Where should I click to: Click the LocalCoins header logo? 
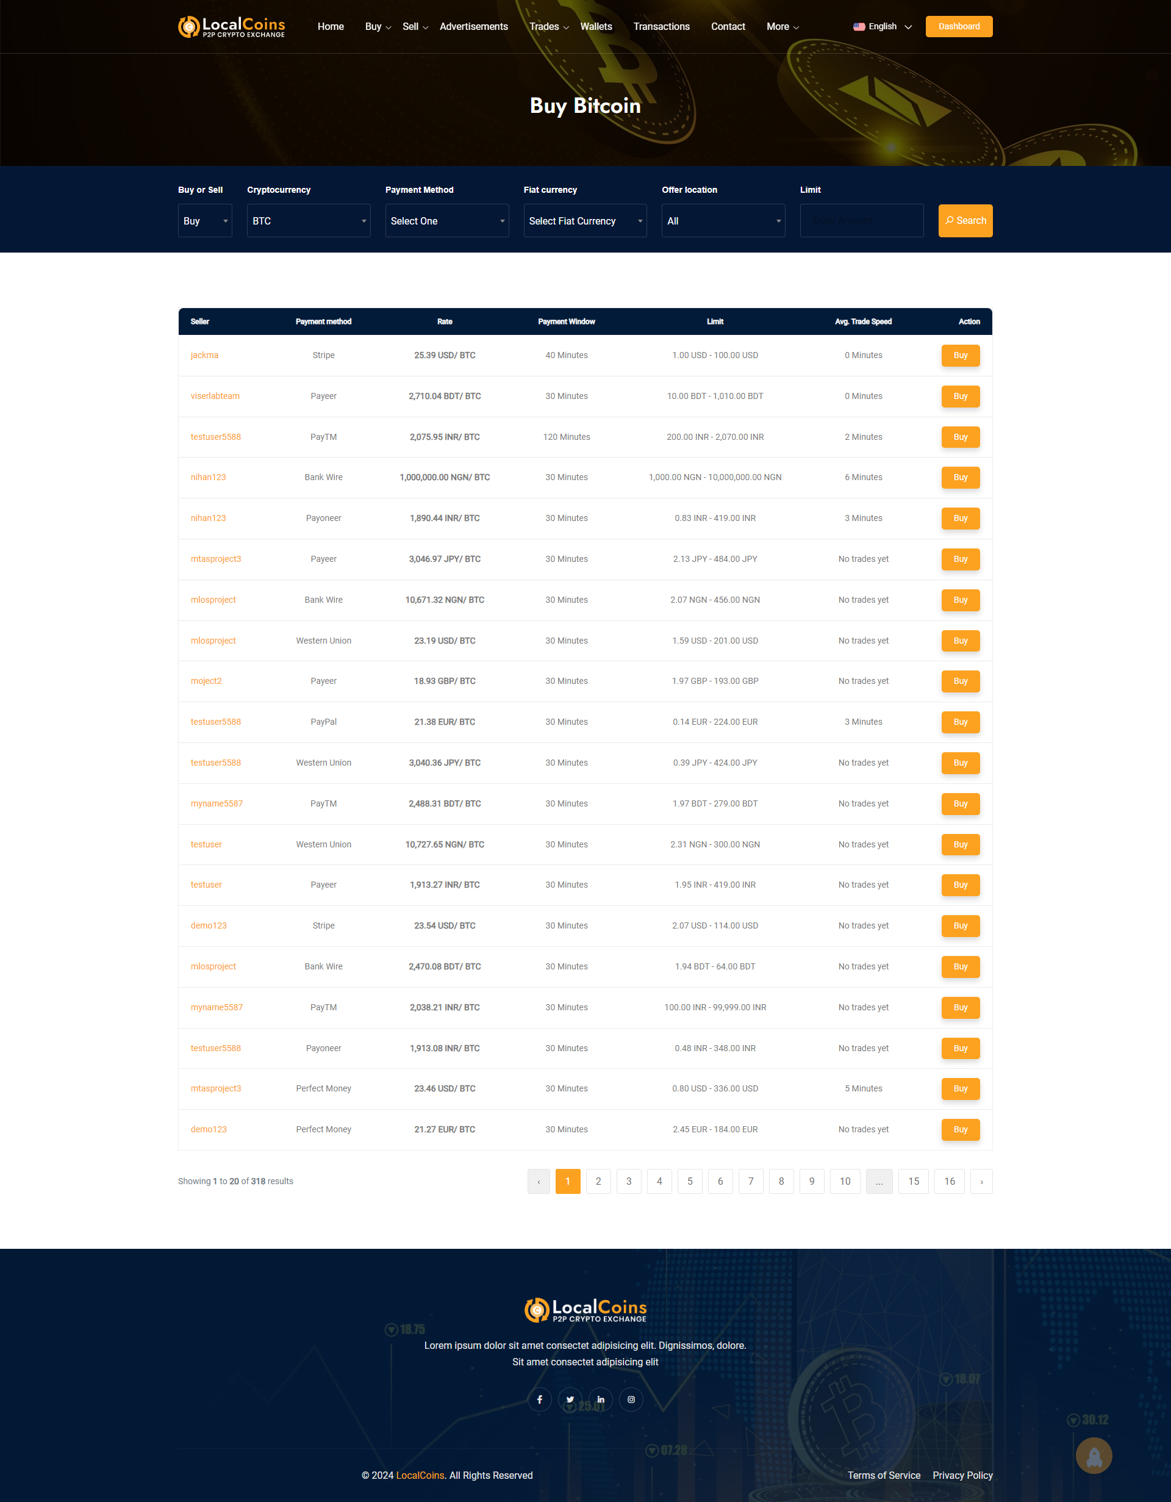(x=231, y=27)
